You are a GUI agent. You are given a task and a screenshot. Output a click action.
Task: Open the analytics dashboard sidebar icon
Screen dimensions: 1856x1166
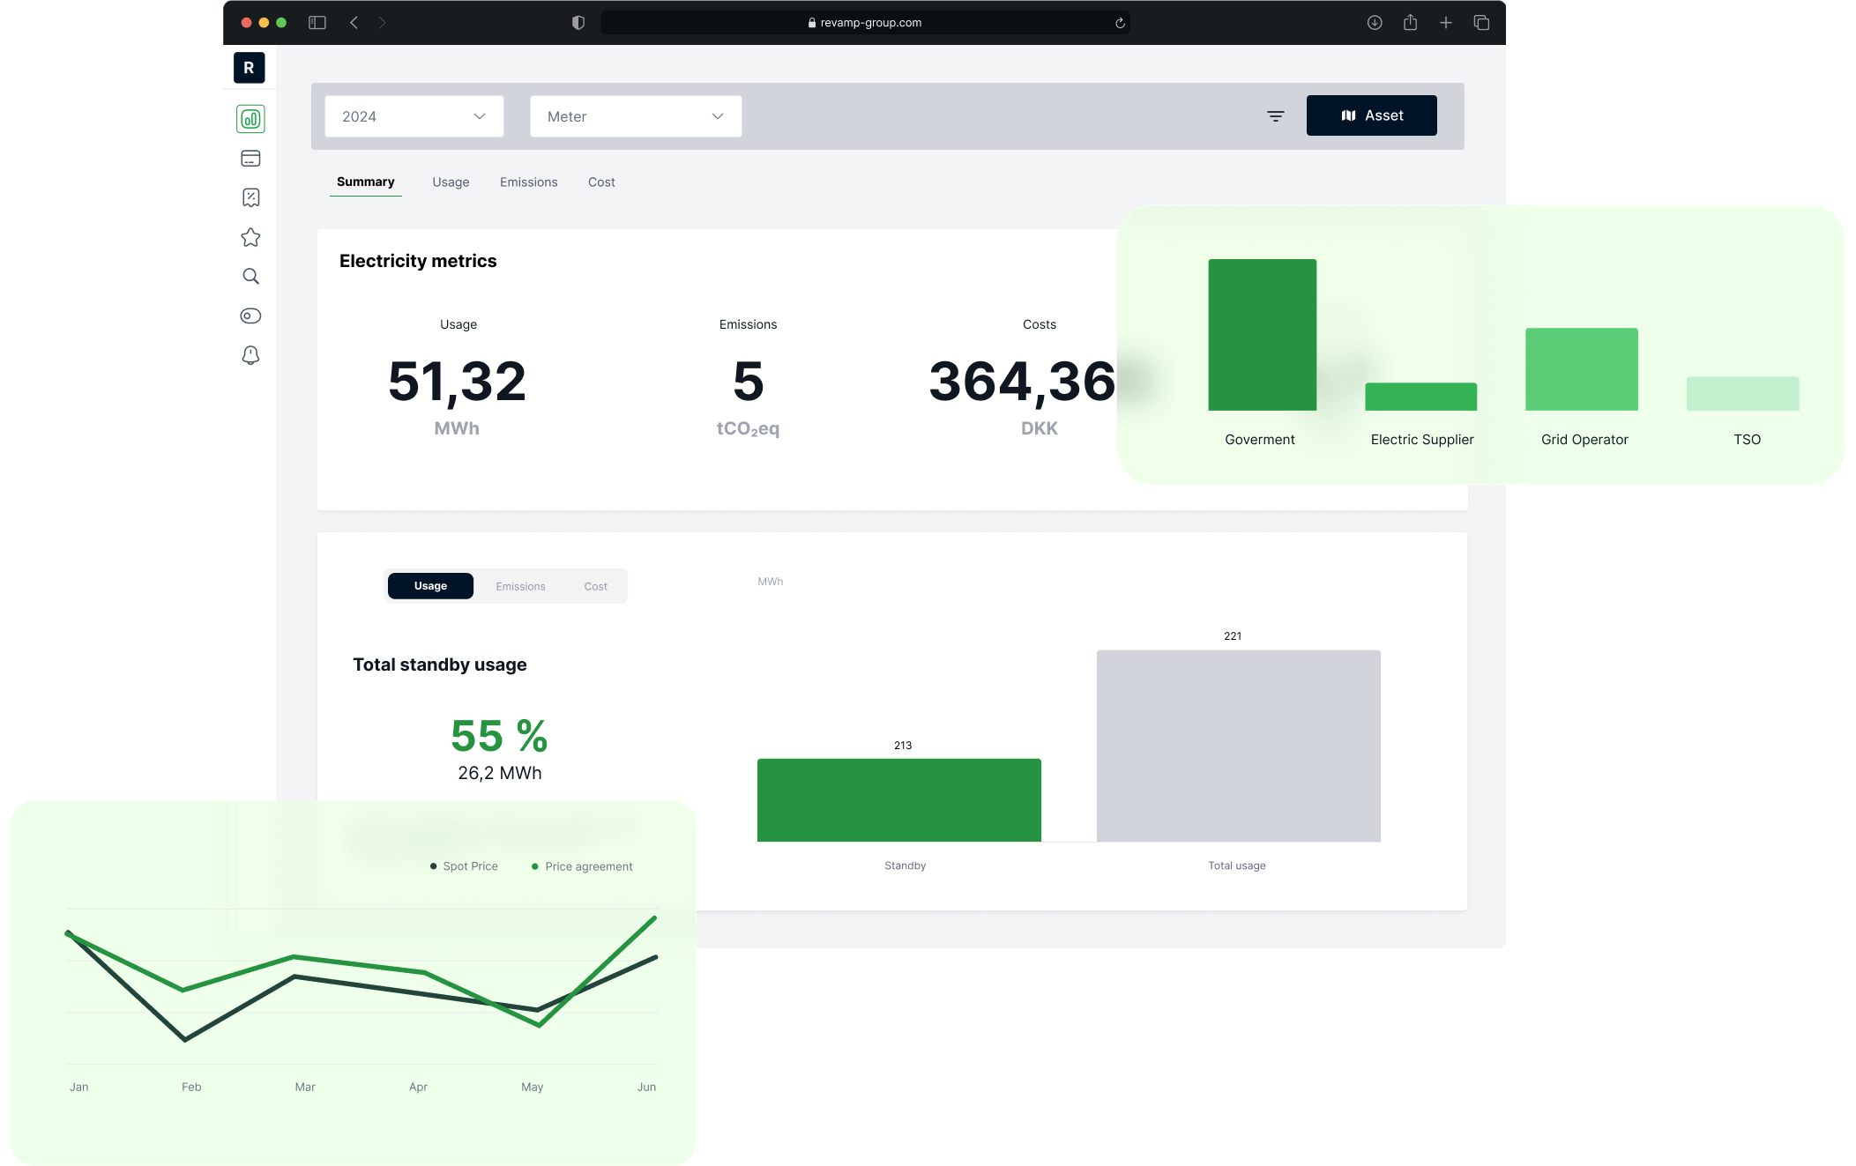[250, 119]
